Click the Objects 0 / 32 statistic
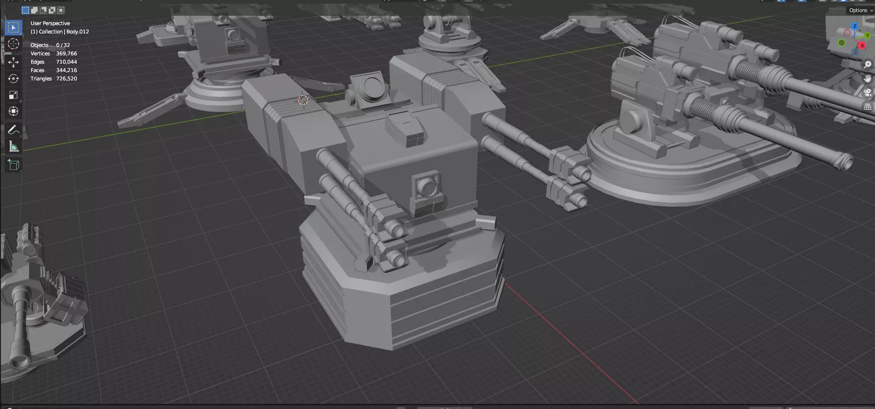 50,45
